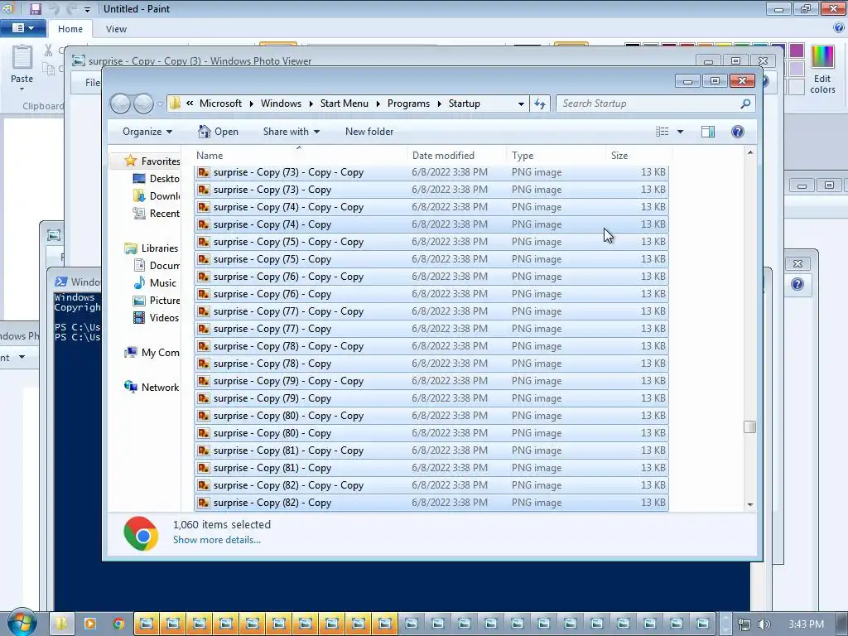Screen dimensions: 848x636
Task: Click the refresh icon next to address bar
Action: (x=540, y=104)
